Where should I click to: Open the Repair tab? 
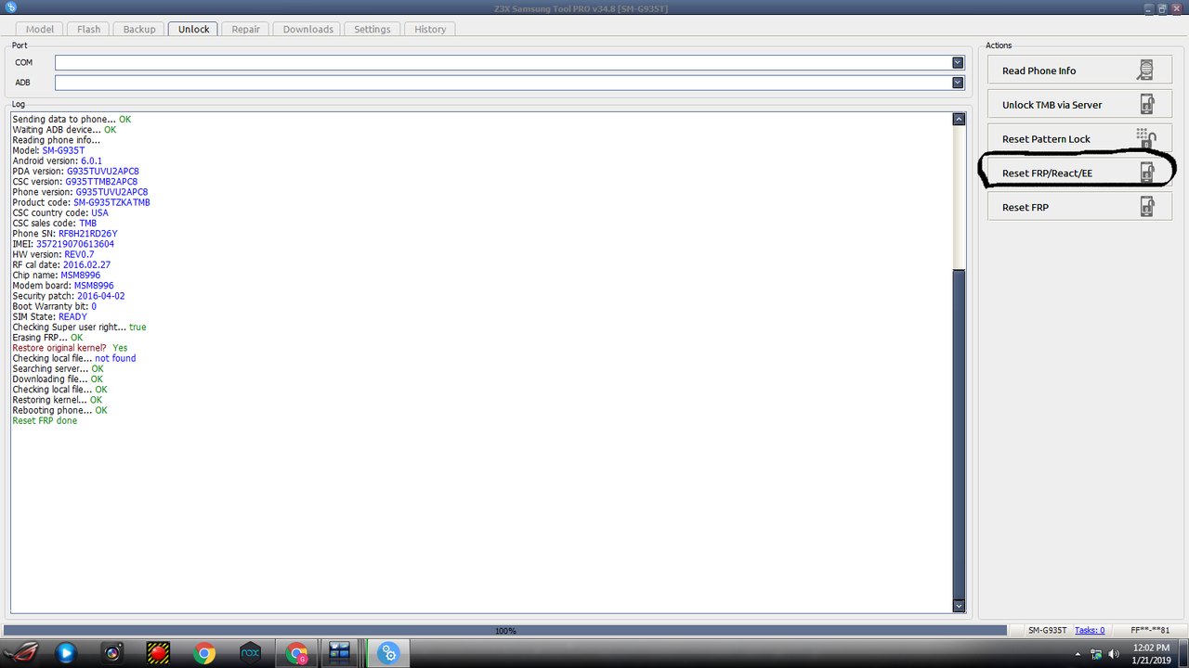(246, 29)
